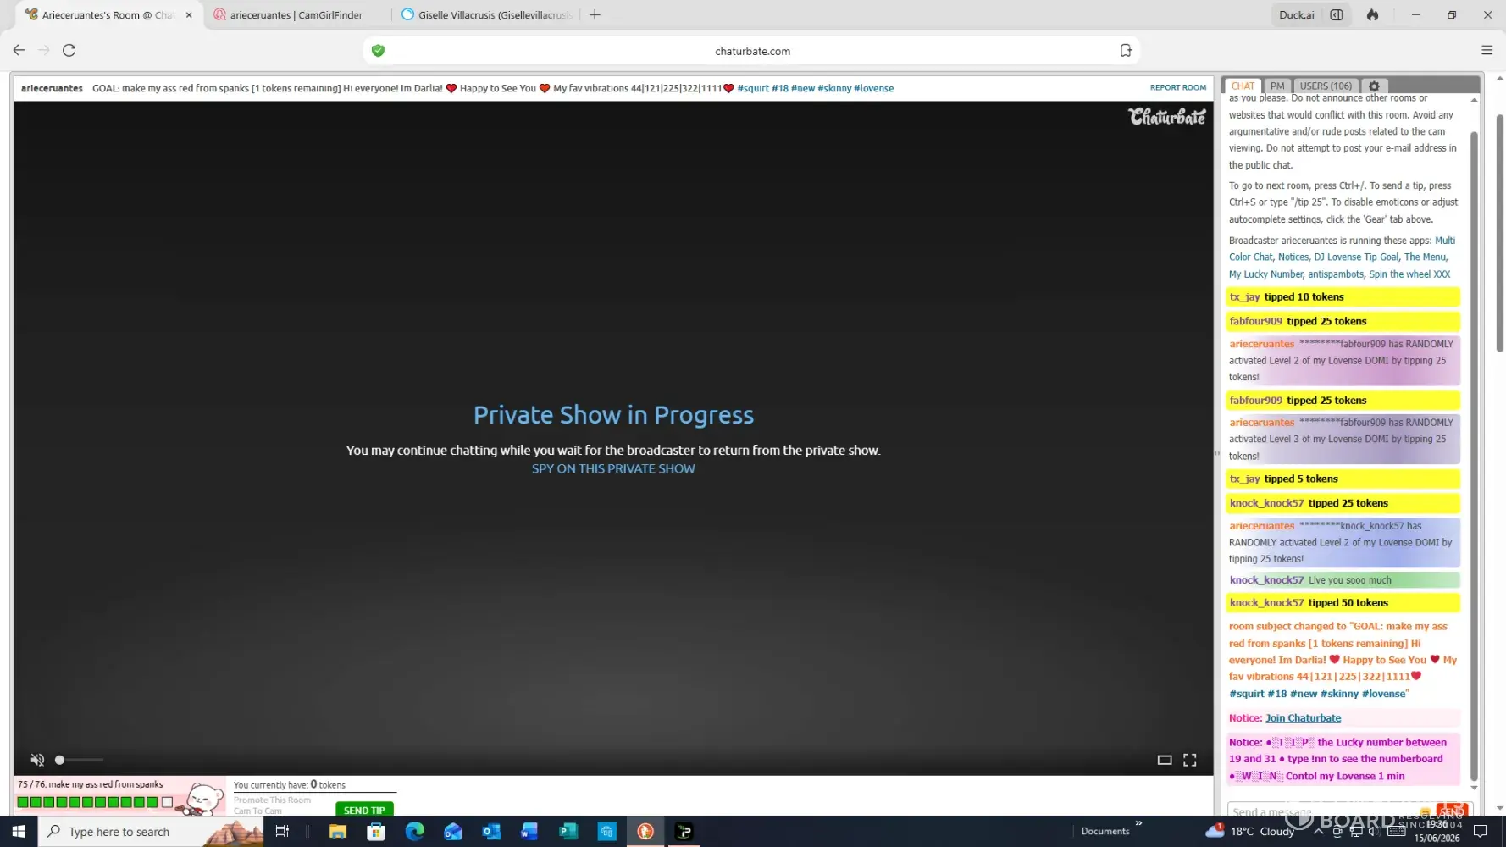Click the #18 hashtag in room subject
Viewport: 1506px width, 847px height.
779,88
